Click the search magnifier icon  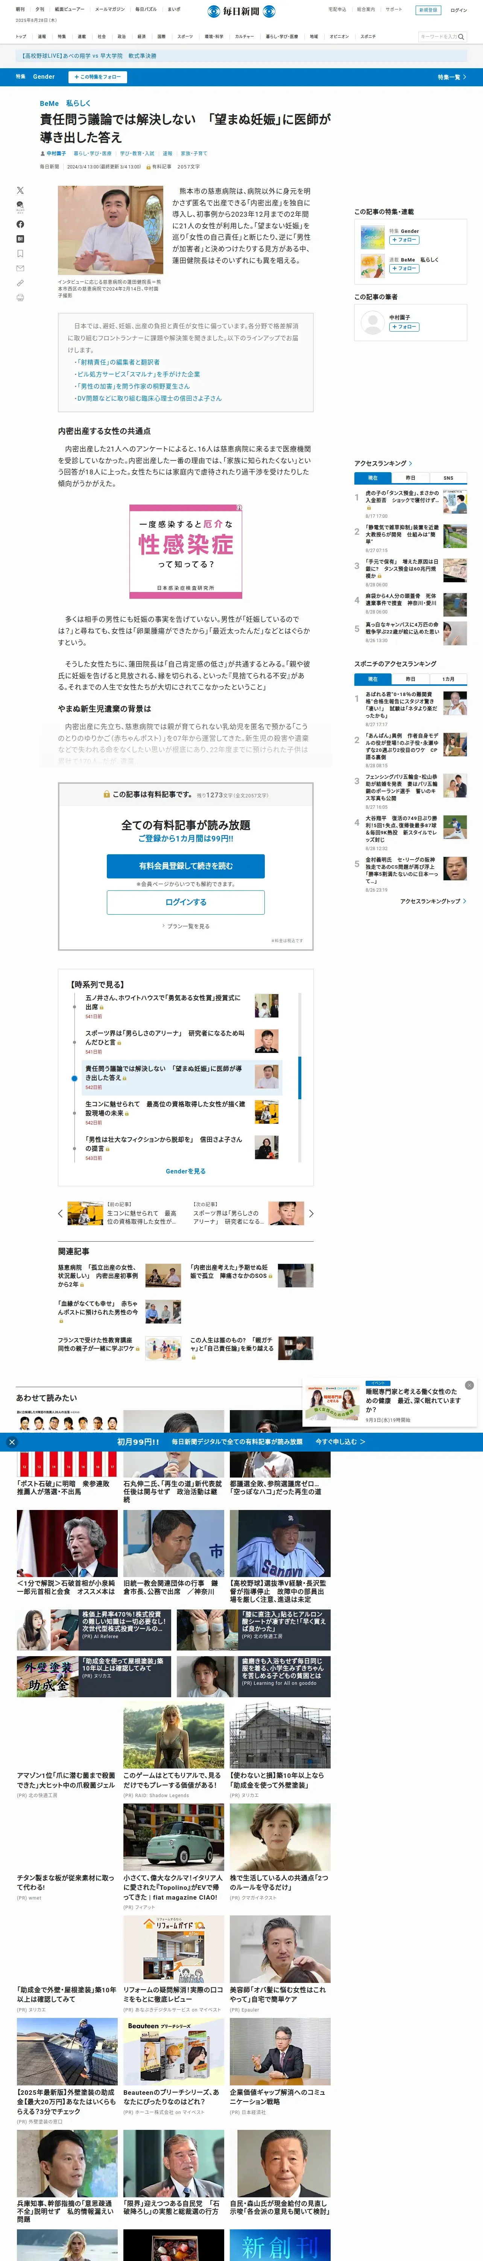pyautogui.click(x=461, y=37)
